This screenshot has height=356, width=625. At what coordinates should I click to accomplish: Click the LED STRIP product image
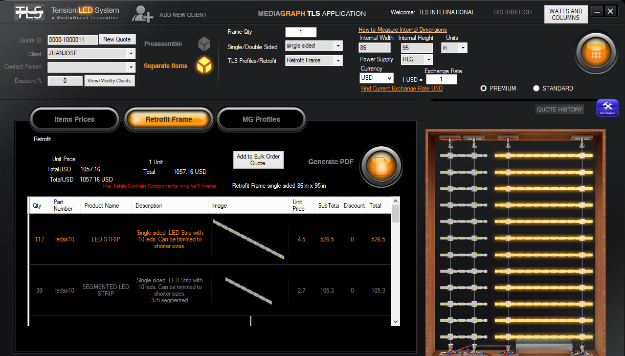click(x=249, y=239)
